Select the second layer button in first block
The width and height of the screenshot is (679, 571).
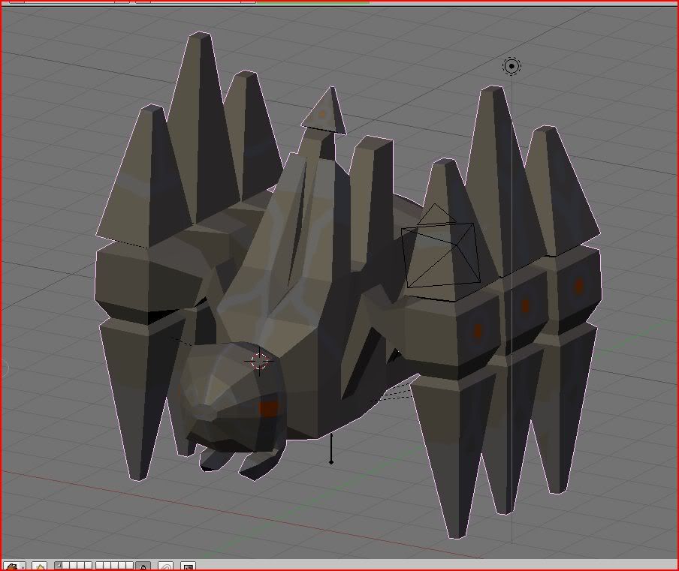point(66,566)
